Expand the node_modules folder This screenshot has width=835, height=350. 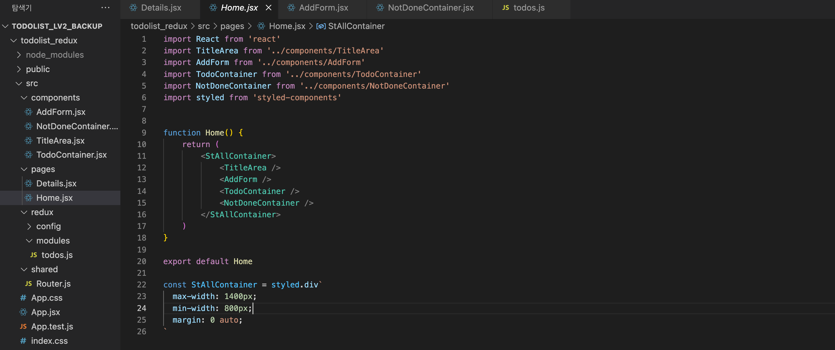(19, 55)
